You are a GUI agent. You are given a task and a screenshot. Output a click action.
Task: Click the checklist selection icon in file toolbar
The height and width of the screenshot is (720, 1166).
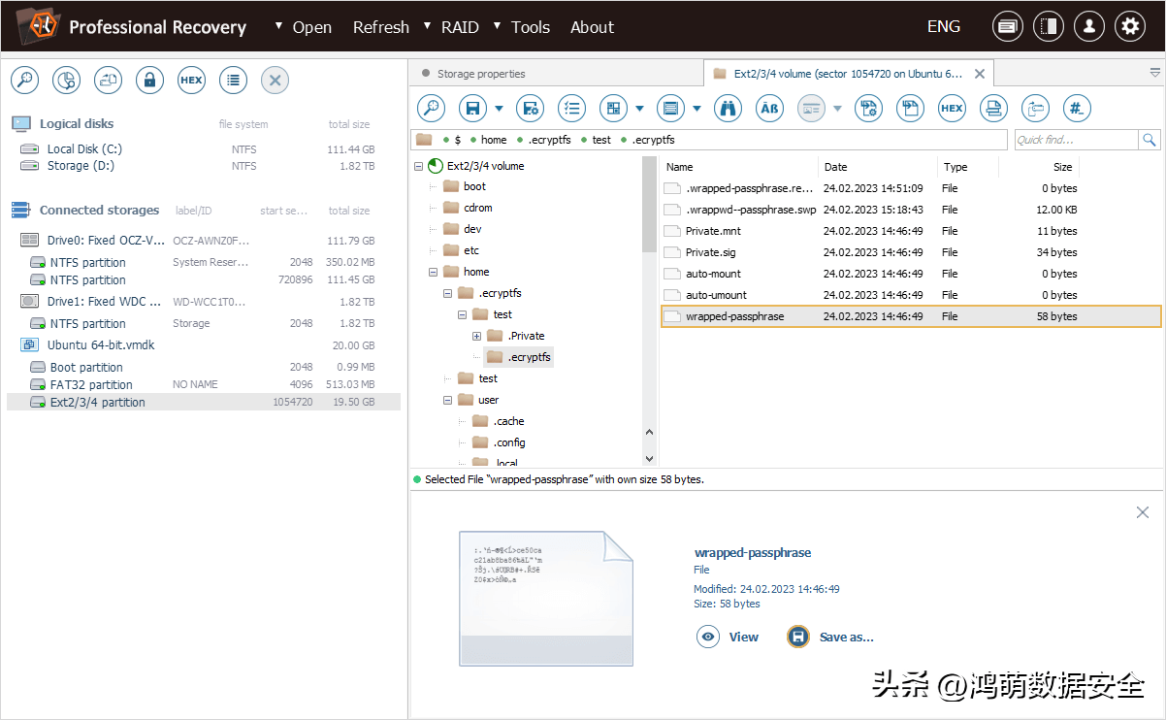pos(572,108)
